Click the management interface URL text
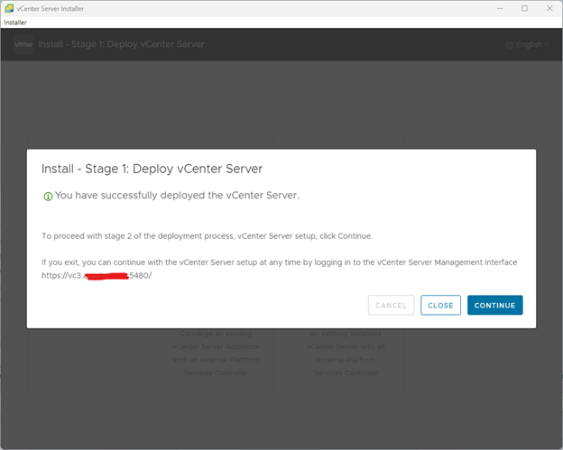Image resolution: width=563 pixels, height=450 pixels. [97, 276]
